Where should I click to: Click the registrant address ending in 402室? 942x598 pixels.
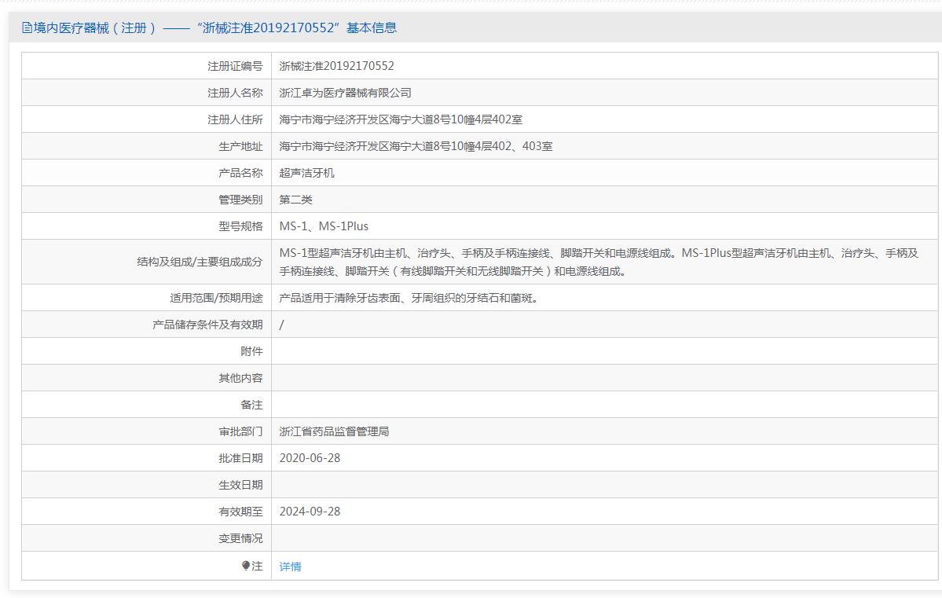click(401, 119)
